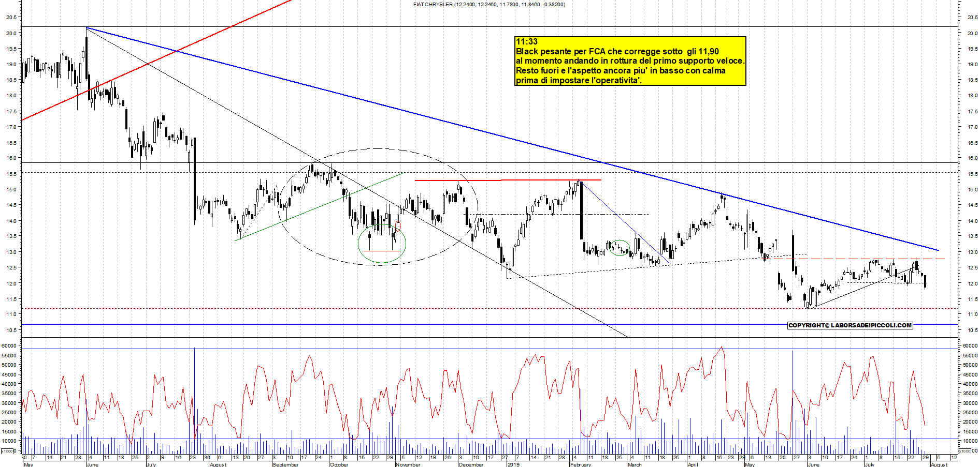
Task: Click the 35000 value on the right volume axis
Action: (x=970, y=393)
